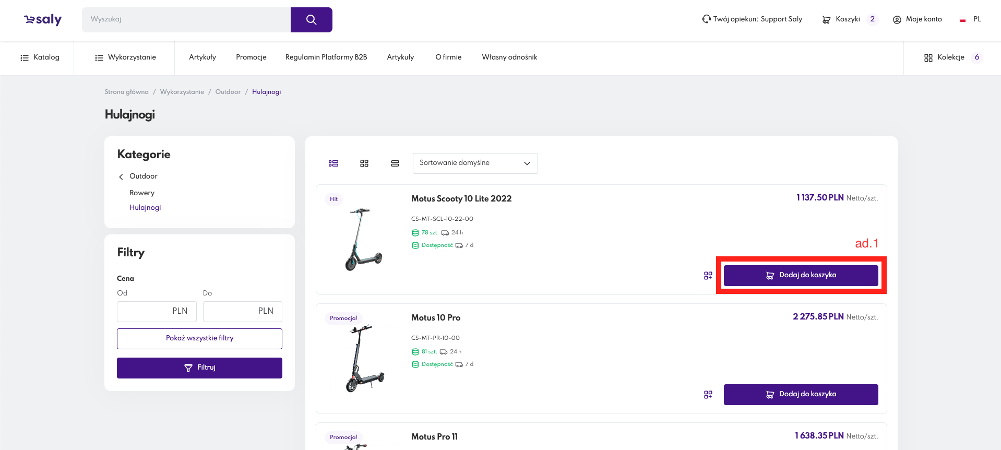Switch to grid view layout
Image resolution: width=1001 pixels, height=450 pixels.
[x=364, y=163]
